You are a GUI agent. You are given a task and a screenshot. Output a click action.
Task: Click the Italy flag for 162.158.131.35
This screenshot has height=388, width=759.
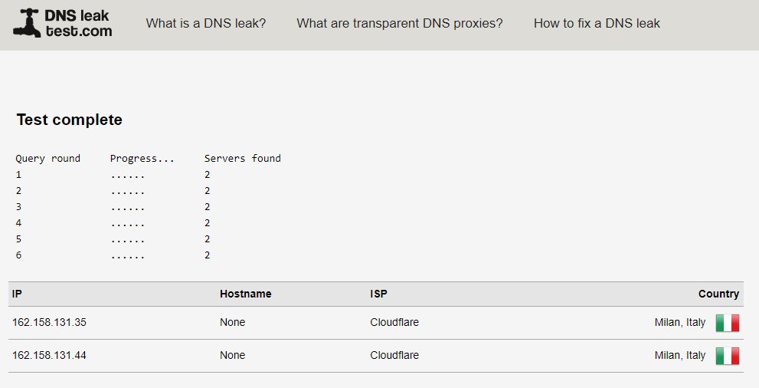tap(728, 323)
